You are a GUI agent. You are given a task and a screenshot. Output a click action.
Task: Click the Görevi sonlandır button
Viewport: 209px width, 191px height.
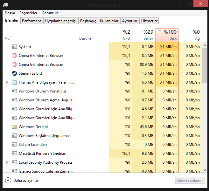(190, 181)
